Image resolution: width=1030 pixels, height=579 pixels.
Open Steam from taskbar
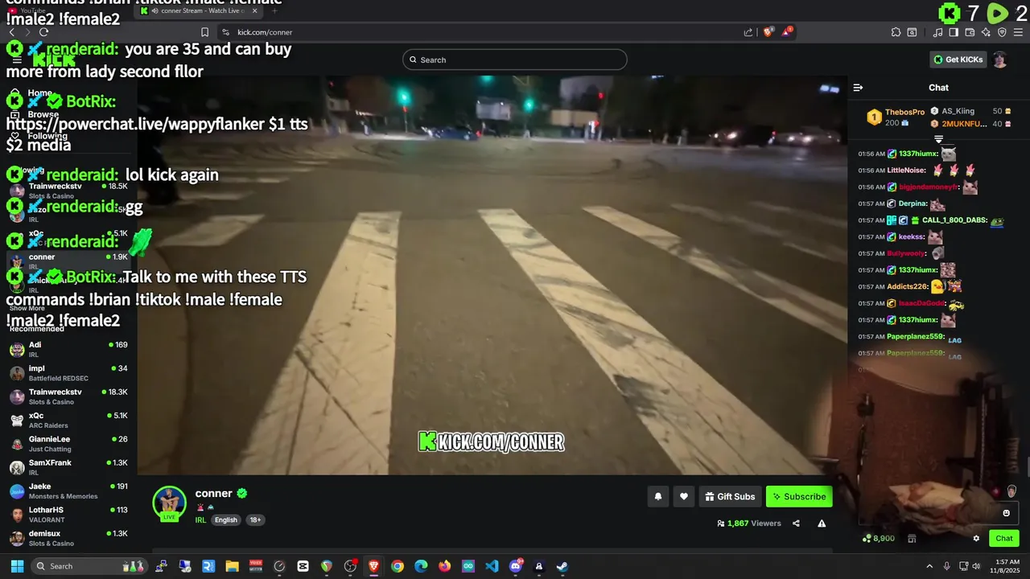click(x=562, y=566)
